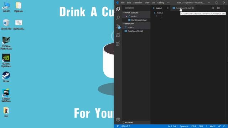The image size is (228, 128).
Task: Click CRLF end-of-line setting
Action: (x=201, y=126)
